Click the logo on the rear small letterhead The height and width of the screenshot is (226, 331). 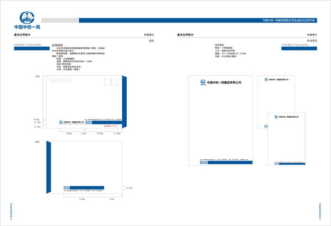click(266, 80)
